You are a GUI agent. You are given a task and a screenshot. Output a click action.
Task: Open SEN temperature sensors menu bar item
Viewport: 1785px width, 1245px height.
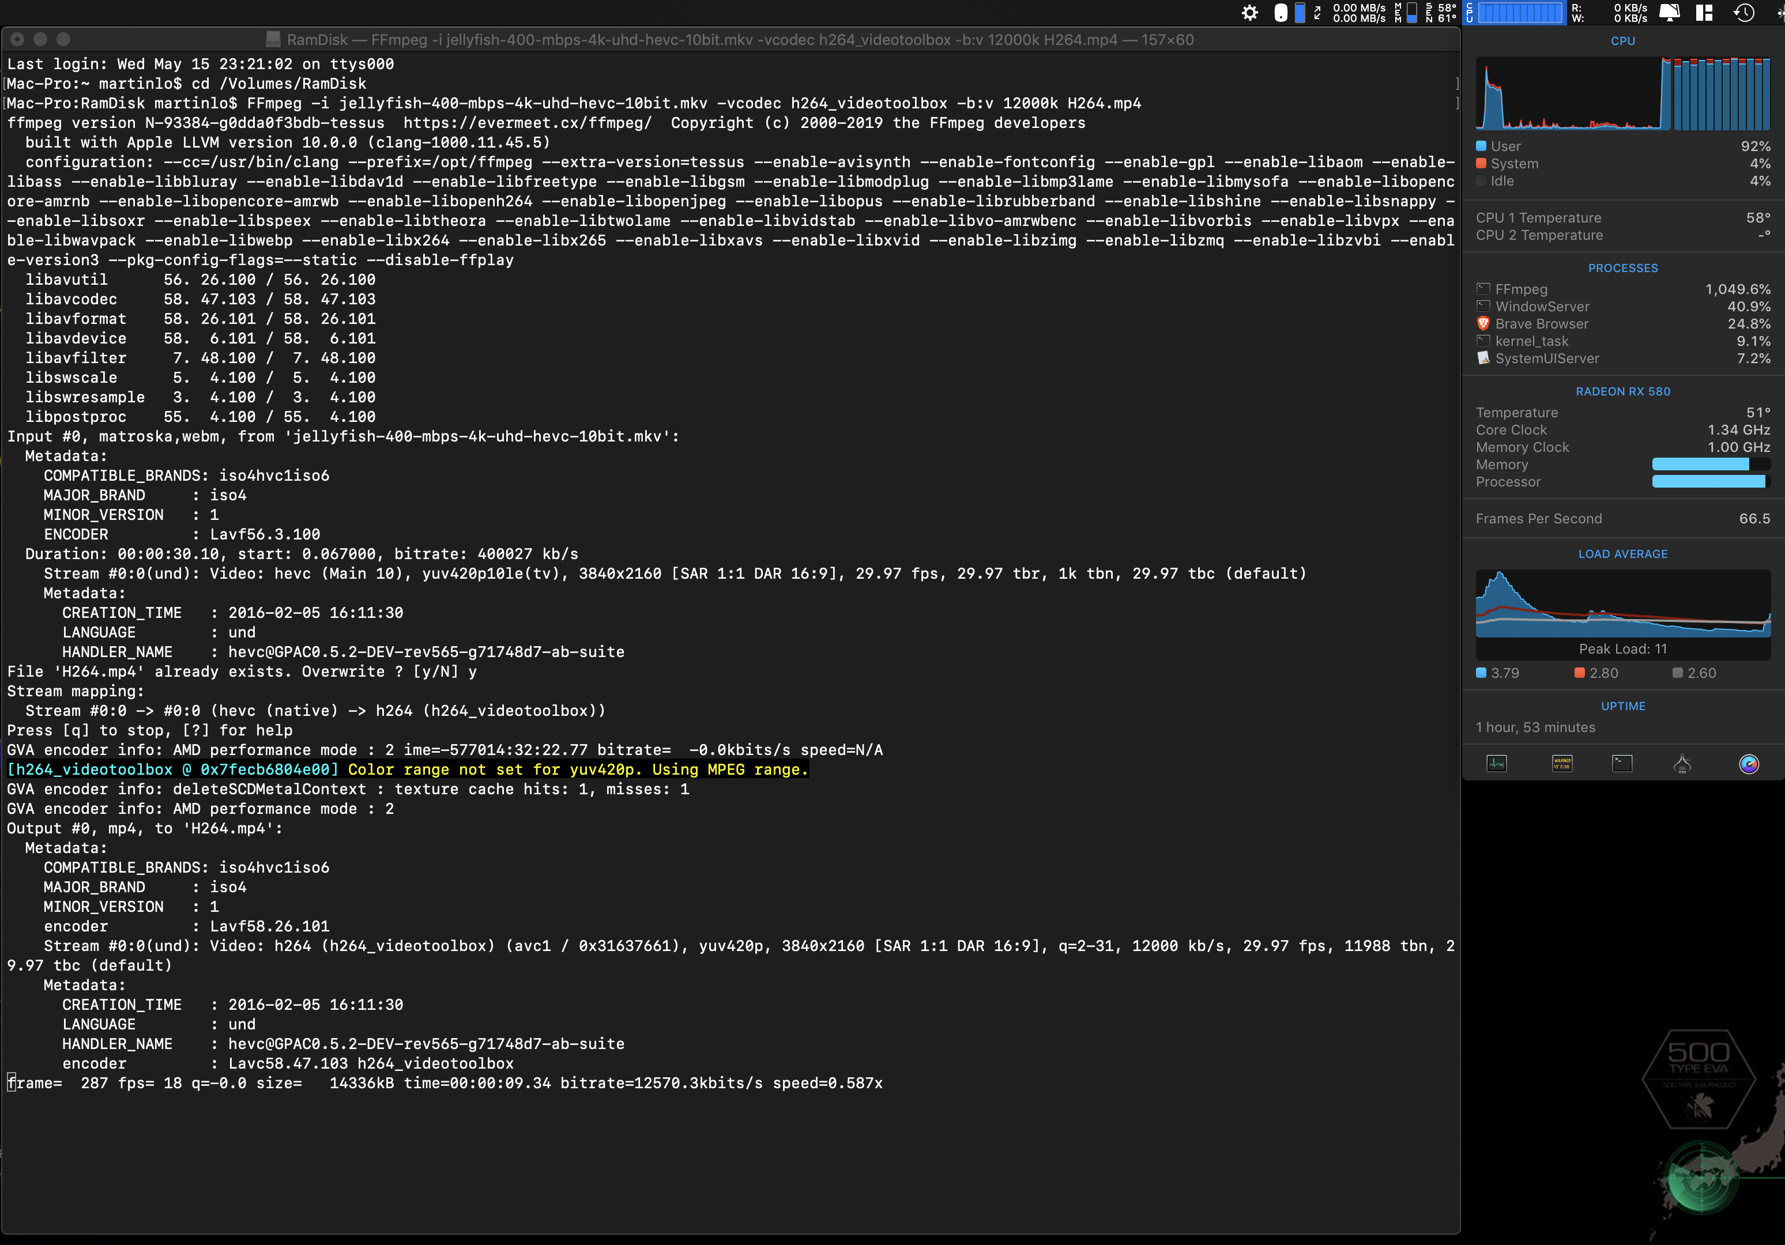[1441, 13]
